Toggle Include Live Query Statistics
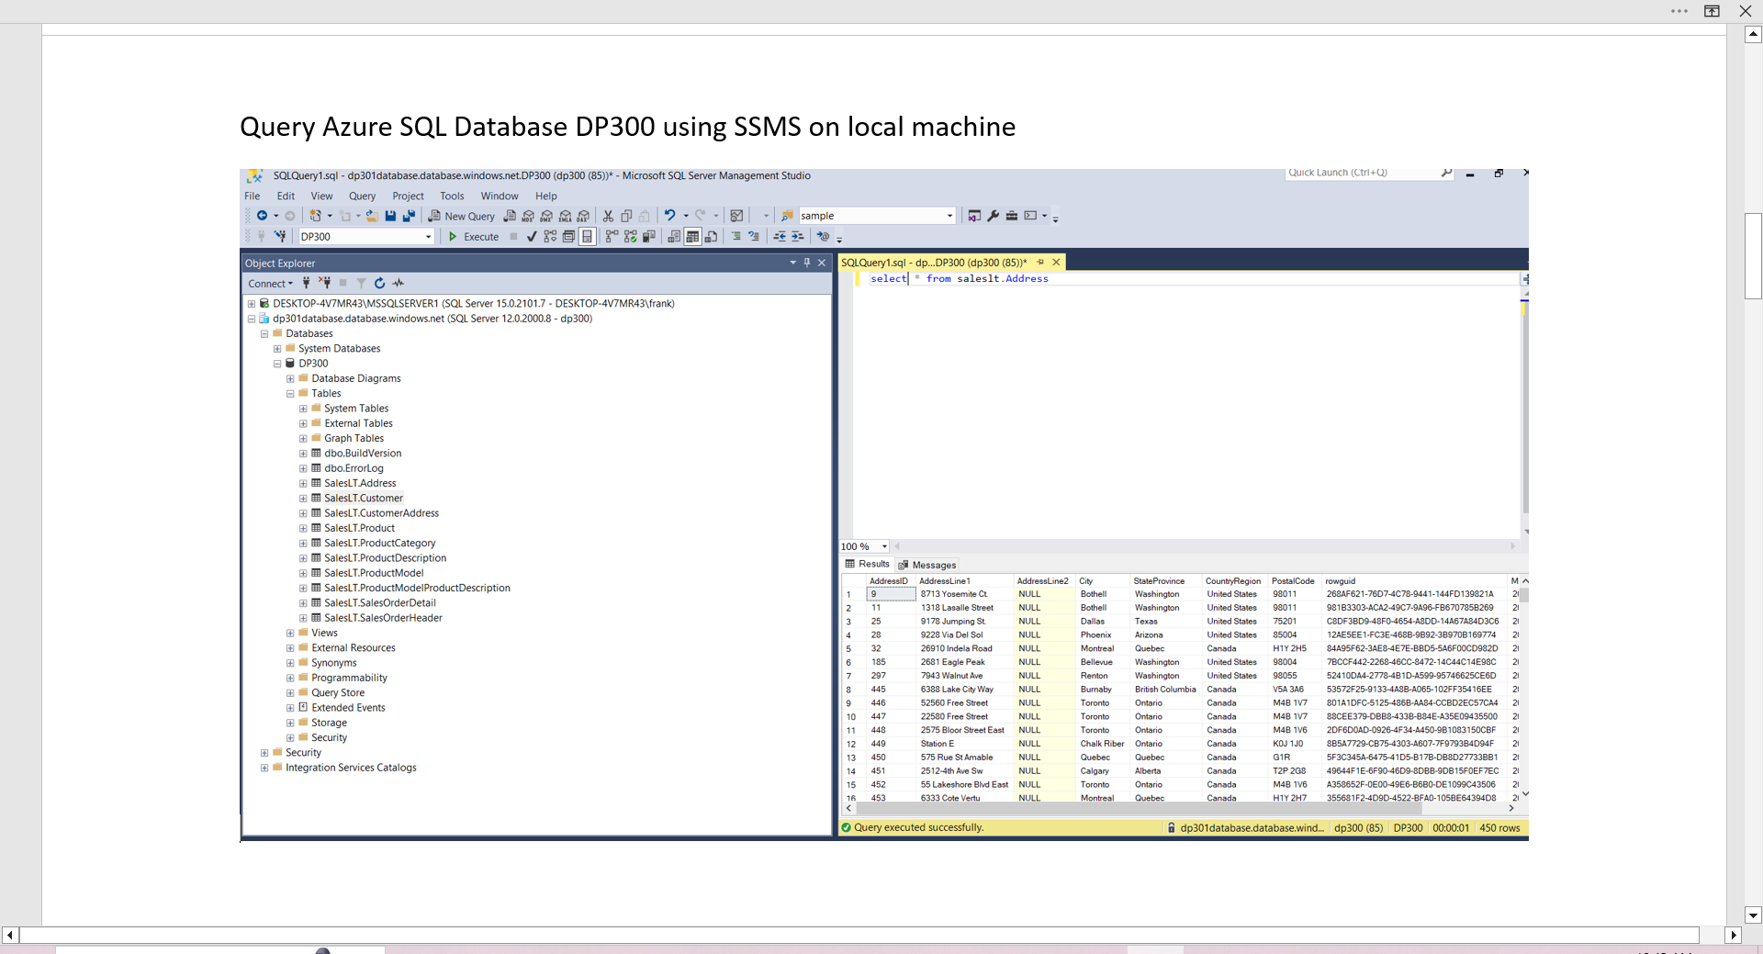1763x954 pixels. click(630, 236)
